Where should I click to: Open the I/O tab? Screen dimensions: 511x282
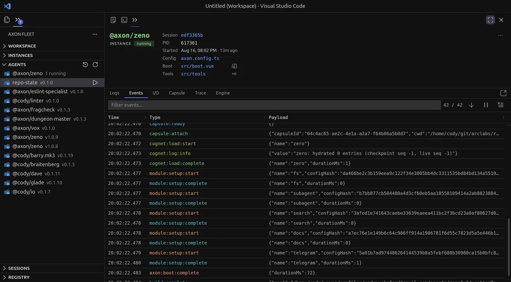(x=156, y=93)
